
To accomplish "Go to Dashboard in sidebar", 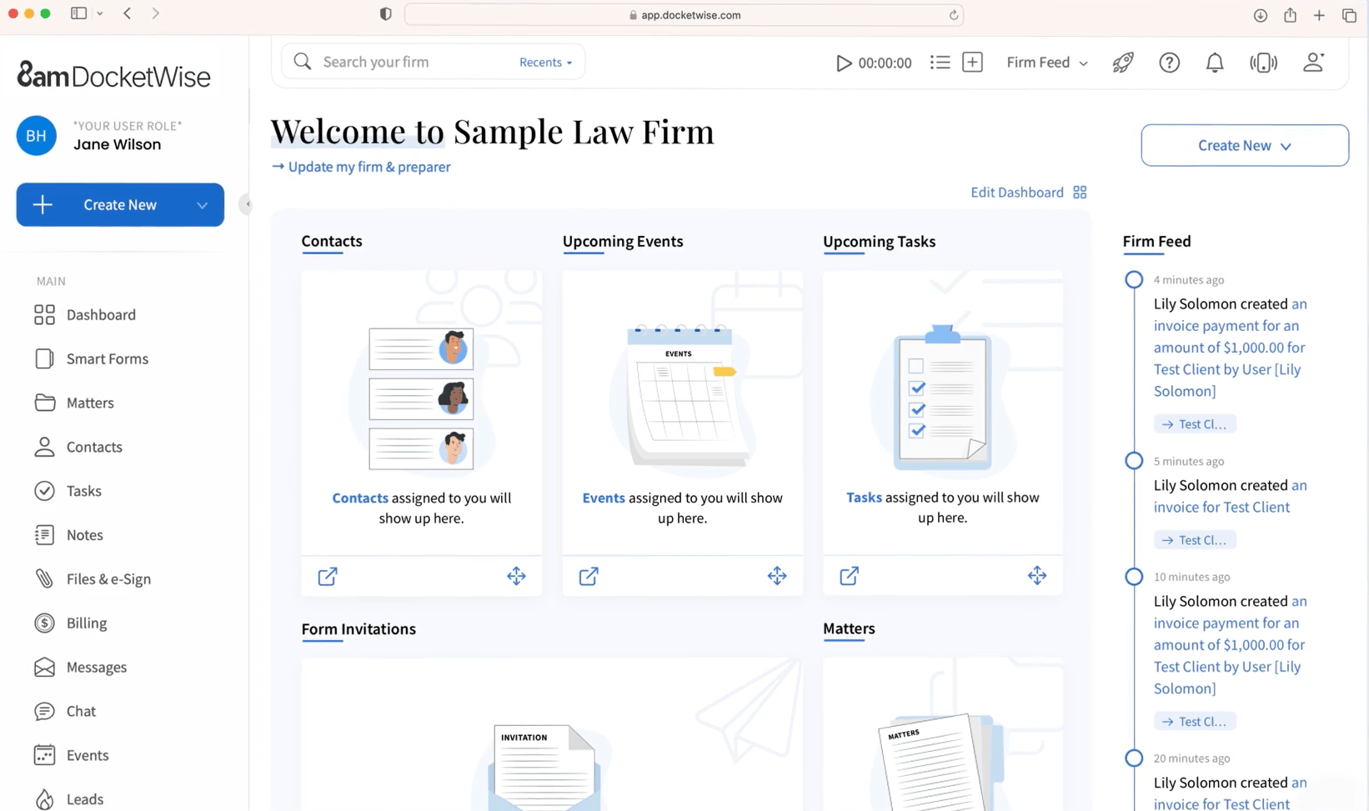I will coord(84,314).
